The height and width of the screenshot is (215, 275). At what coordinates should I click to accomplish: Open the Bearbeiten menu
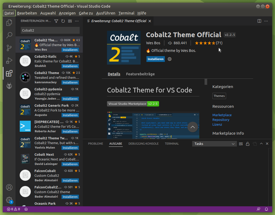point(27,13)
